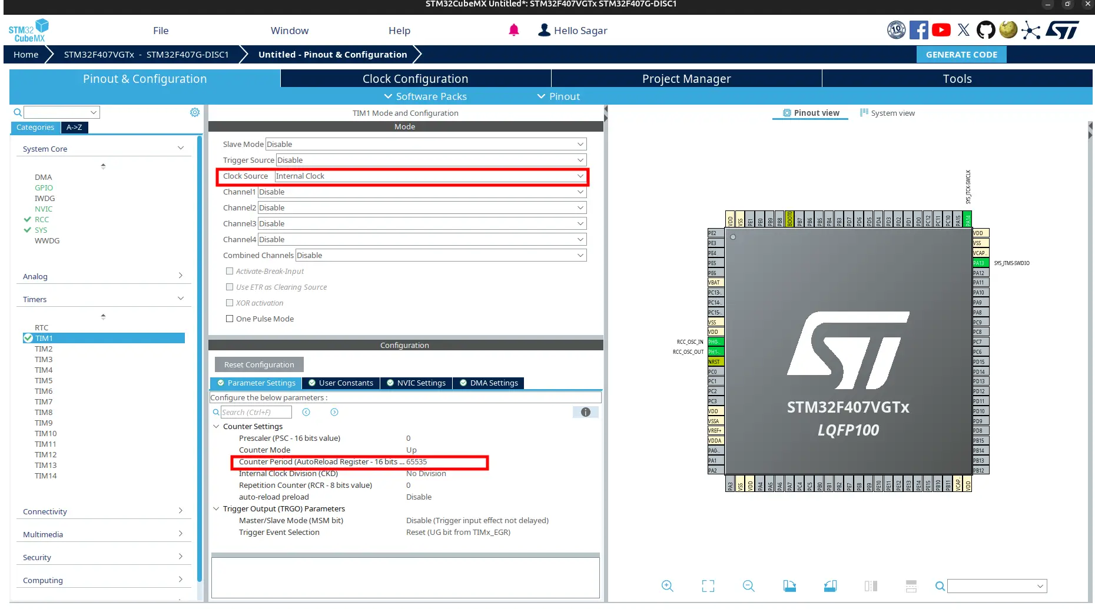The image size is (1095, 616).
Task: Click Home breadcrumb
Action: click(26, 55)
